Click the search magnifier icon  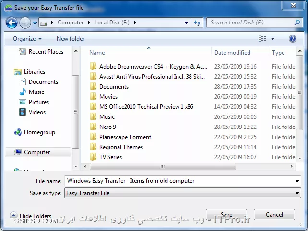tap(297, 23)
